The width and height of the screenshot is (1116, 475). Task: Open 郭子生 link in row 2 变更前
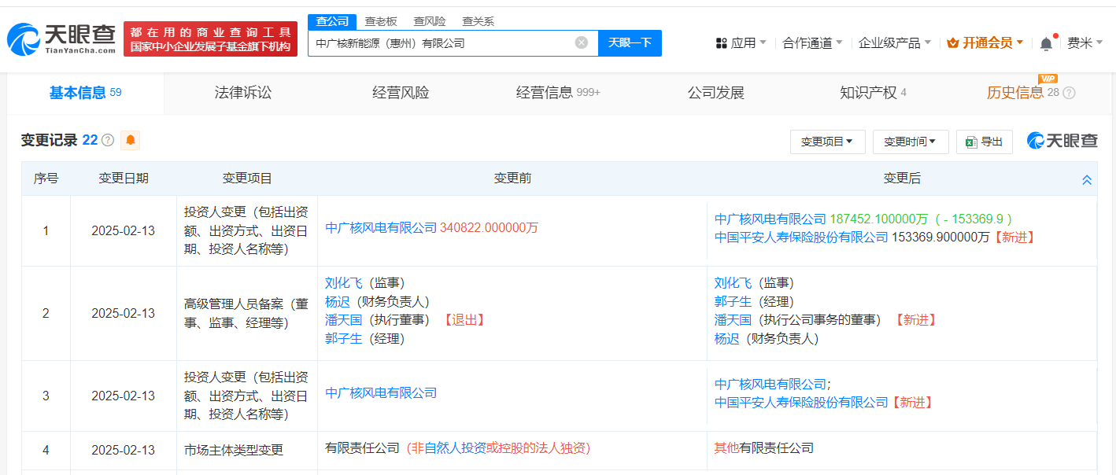click(x=343, y=338)
